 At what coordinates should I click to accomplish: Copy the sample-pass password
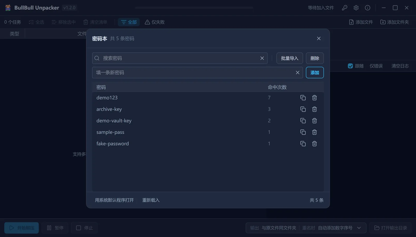click(303, 132)
